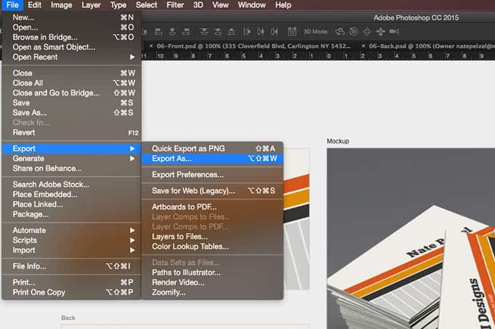Select the 3D Zoom camera icon
Screen dimensions: 495x329
[x=394, y=31]
